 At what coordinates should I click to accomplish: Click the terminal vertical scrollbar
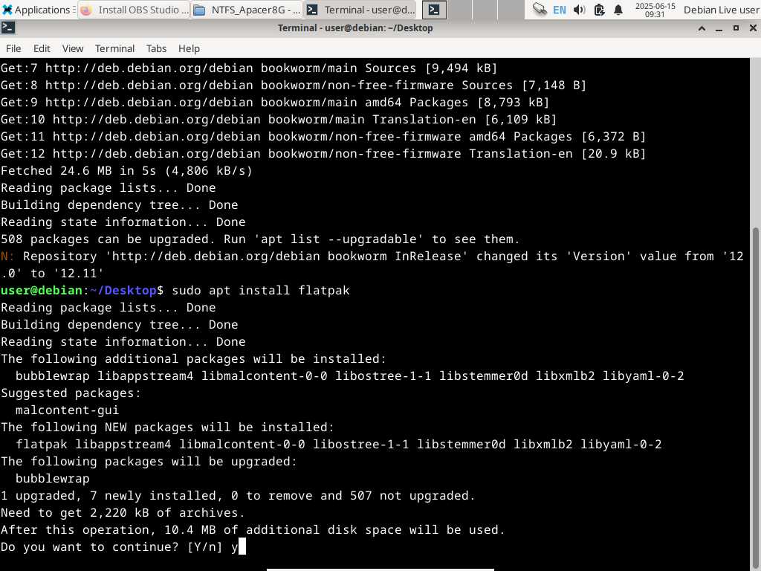click(x=756, y=399)
